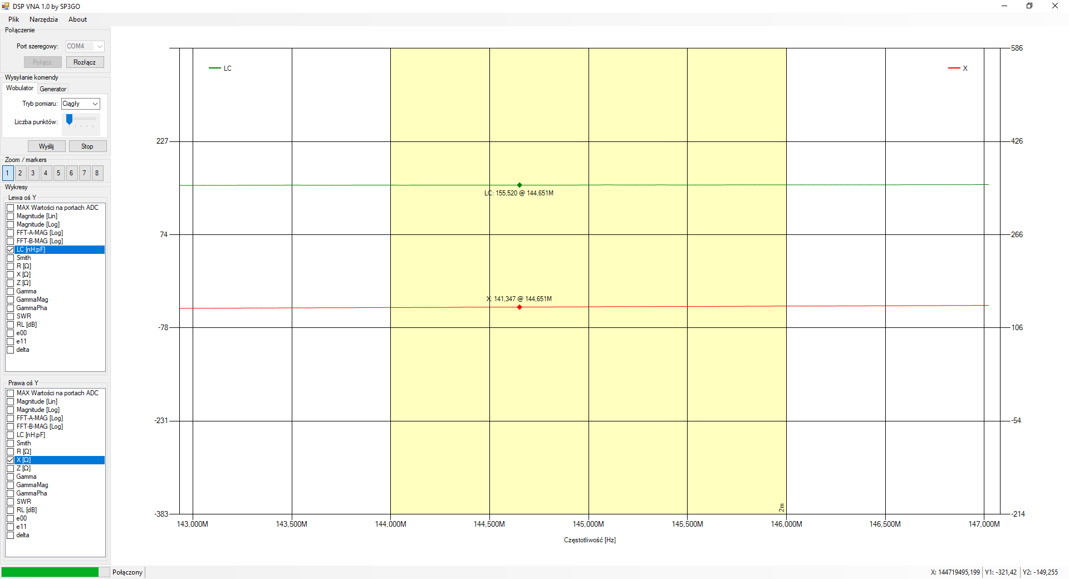Enable the SWR checkbox in Lewa oś Y list
This screenshot has height=579, width=1069.
coord(11,316)
